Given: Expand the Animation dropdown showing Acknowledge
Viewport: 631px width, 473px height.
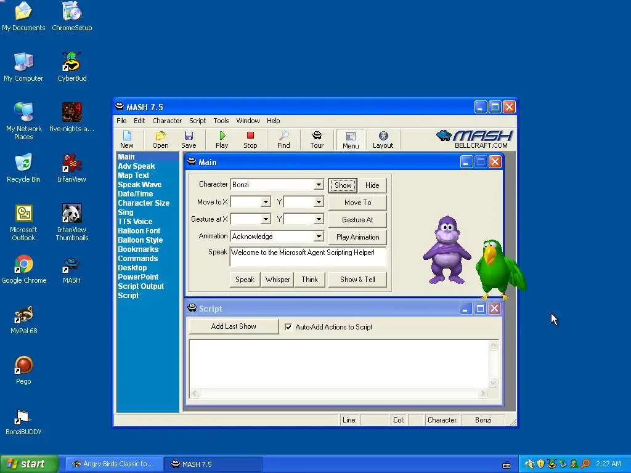Looking at the screenshot, I should point(319,236).
